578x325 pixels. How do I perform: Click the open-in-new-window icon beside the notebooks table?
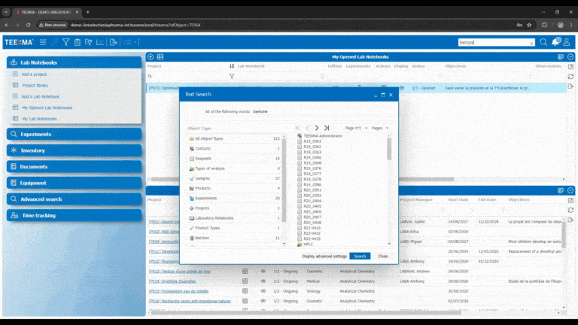click(x=570, y=67)
